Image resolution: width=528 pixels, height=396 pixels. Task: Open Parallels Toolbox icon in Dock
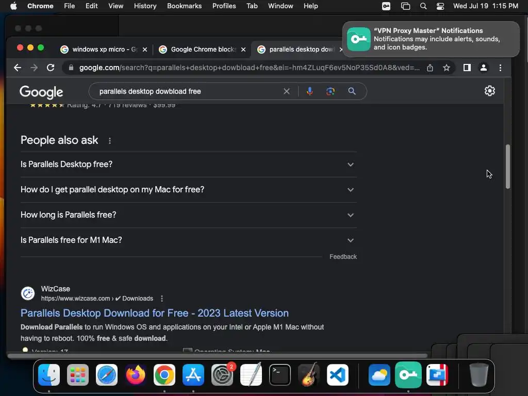[437, 375]
